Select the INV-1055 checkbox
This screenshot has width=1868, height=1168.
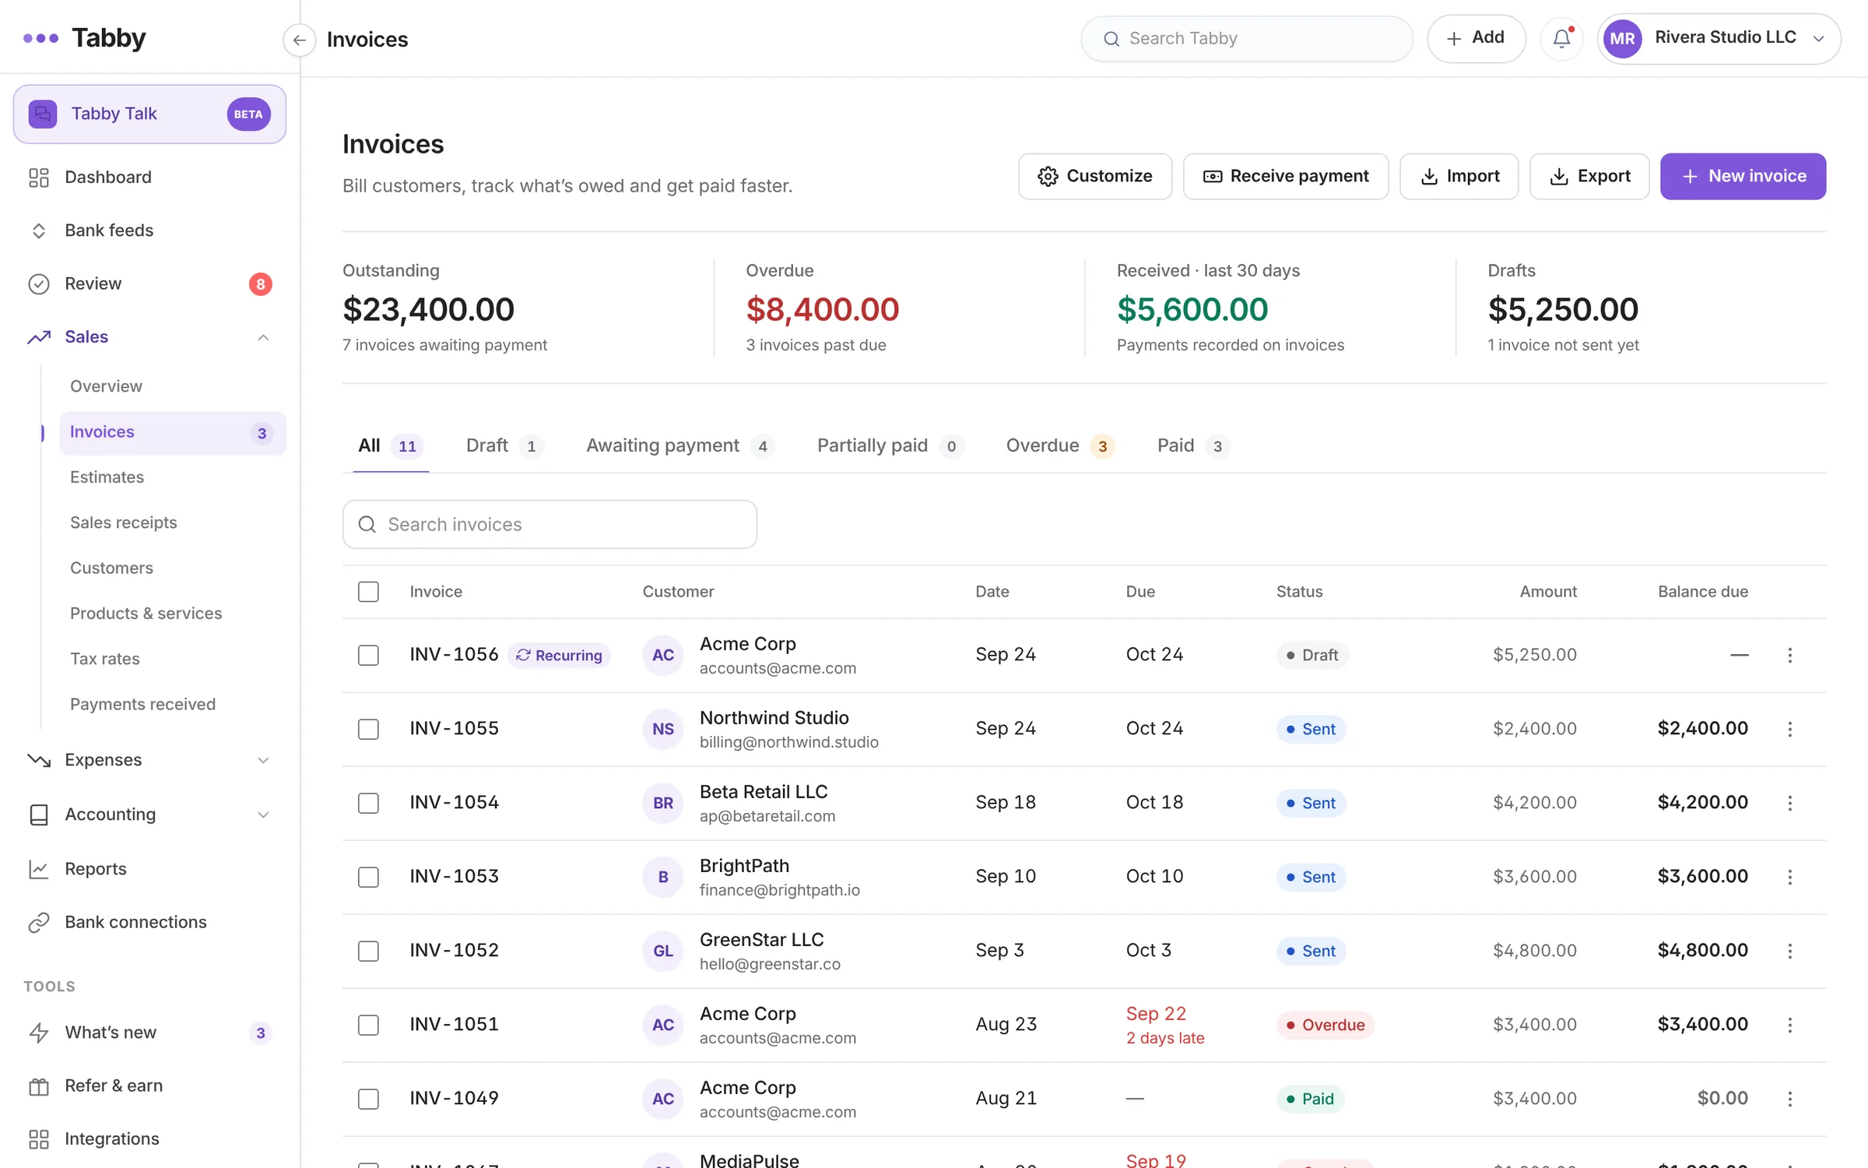pos(368,729)
